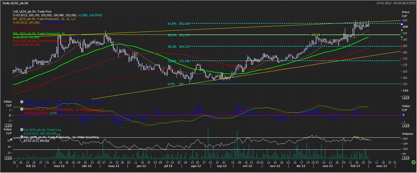The width and height of the screenshot is (417, 173).
Task: Open the date range selector at top right
Action: click(x=396, y=3)
